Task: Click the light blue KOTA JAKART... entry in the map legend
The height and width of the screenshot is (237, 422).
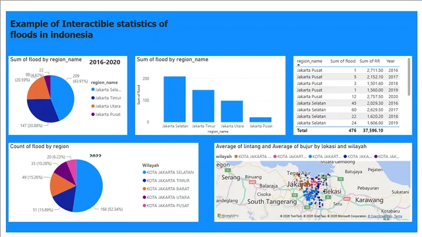Action: tap(325, 157)
